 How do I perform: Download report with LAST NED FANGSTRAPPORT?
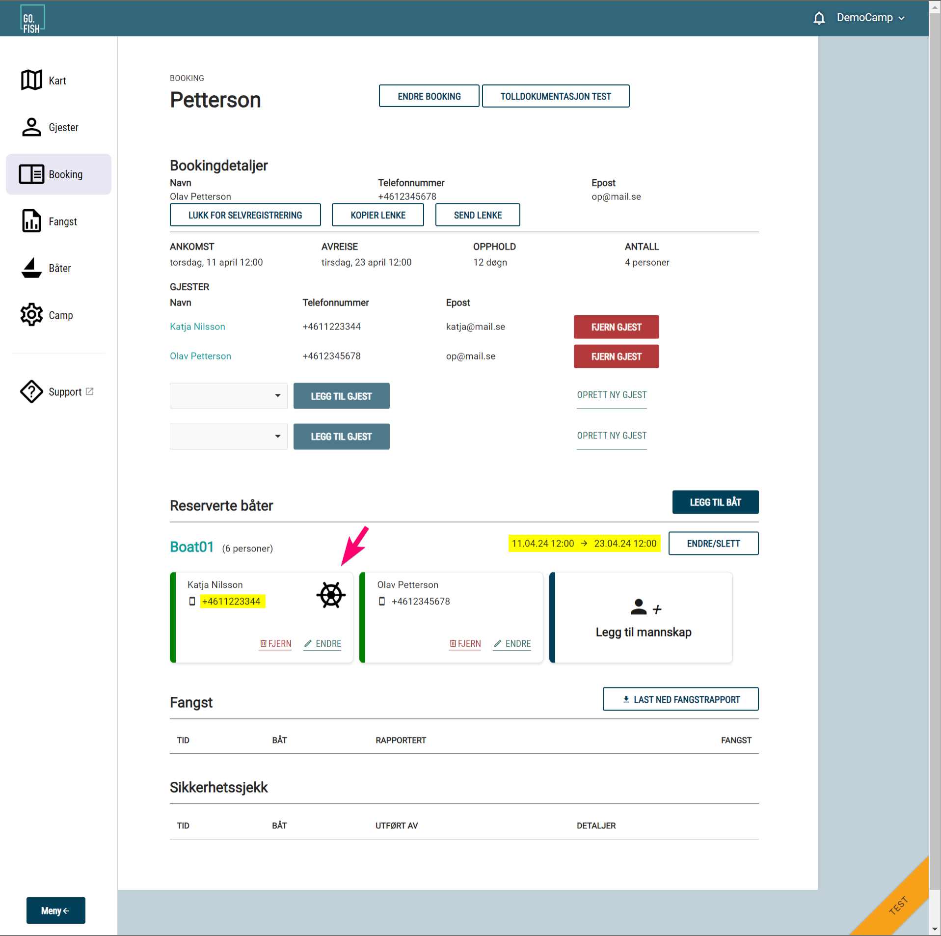coord(680,699)
